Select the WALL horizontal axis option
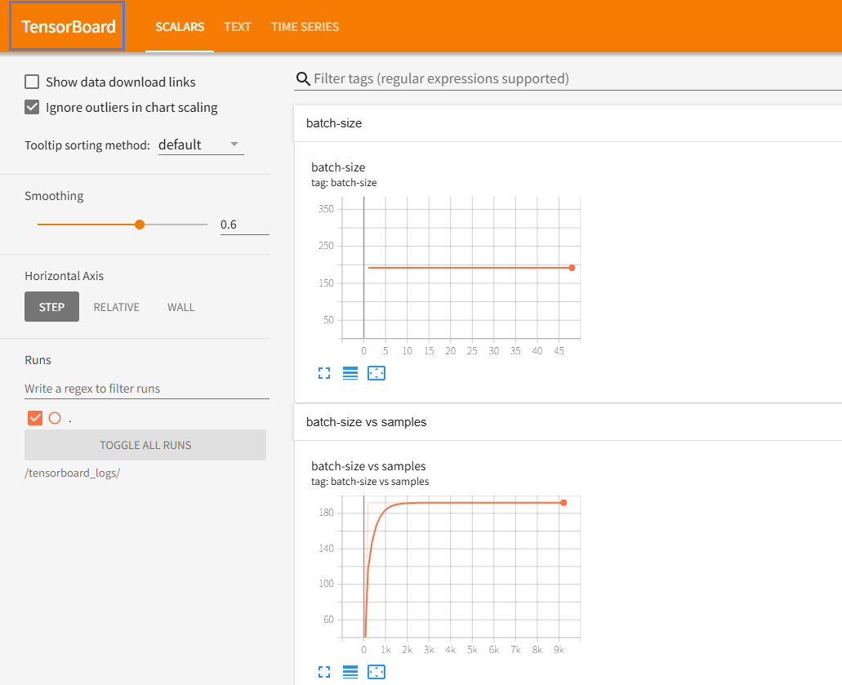Image resolution: width=842 pixels, height=685 pixels. tap(180, 307)
